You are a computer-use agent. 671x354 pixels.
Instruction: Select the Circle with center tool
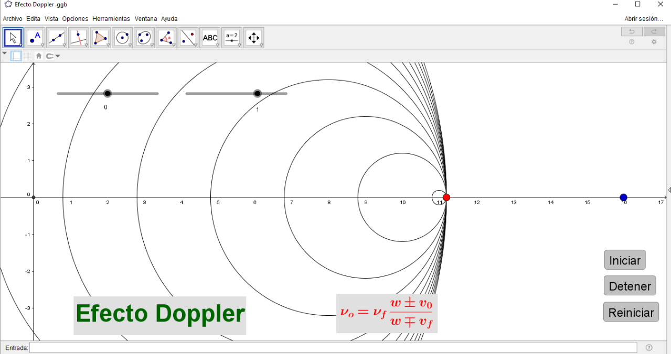122,38
